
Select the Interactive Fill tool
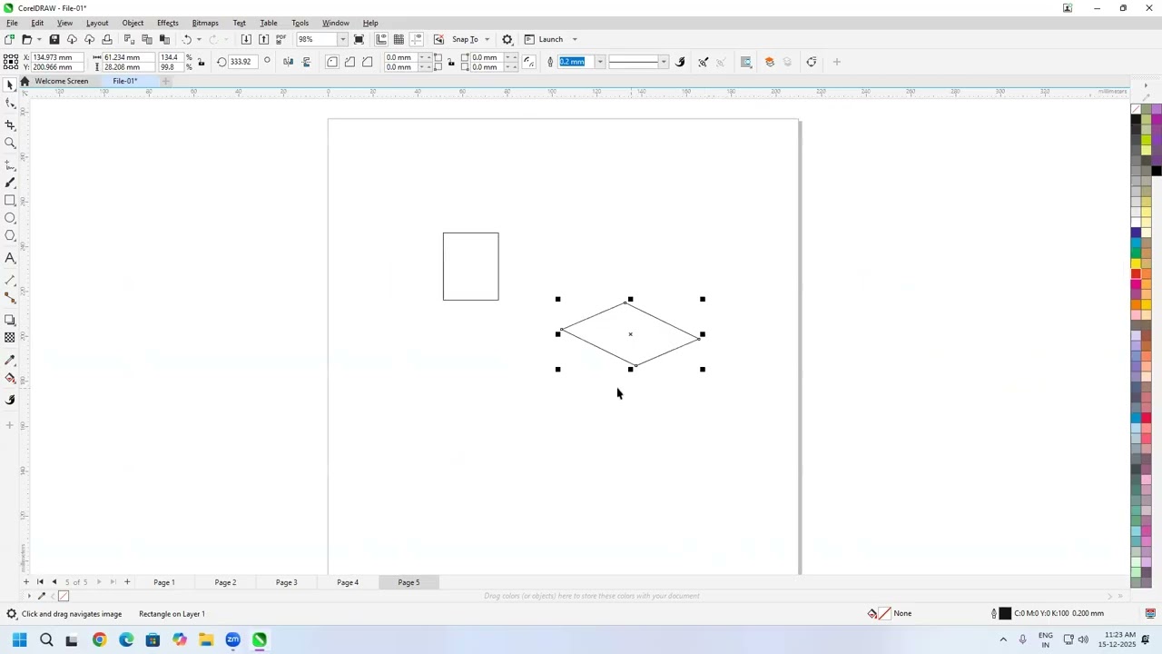[x=10, y=378]
